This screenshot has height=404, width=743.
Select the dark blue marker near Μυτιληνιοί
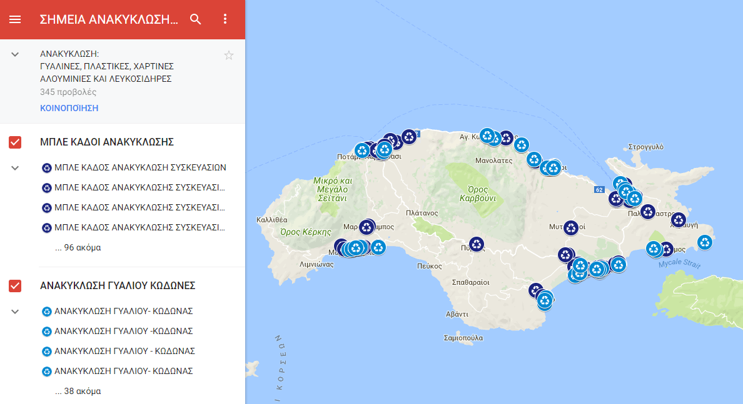tap(570, 228)
